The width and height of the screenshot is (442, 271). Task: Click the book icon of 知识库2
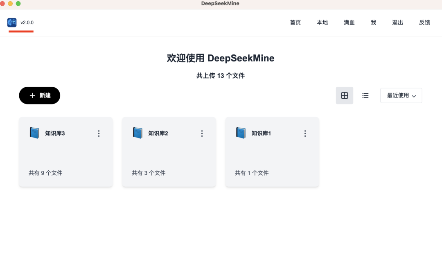coord(138,133)
